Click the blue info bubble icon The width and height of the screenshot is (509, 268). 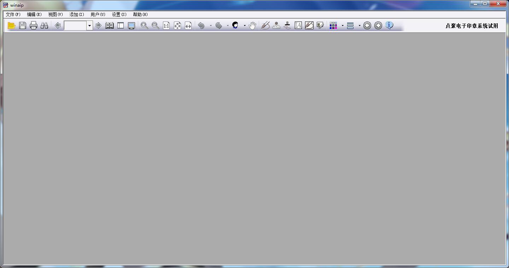click(389, 25)
